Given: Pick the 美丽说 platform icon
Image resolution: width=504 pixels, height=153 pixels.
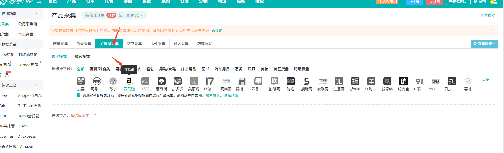Looking at the screenshot, I should [194, 81].
